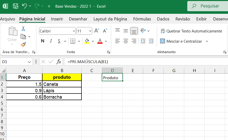Image resolution: width=228 pixels, height=140 pixels.
Task: Select cell A2 with value 1,5
Action: point(24,84)
